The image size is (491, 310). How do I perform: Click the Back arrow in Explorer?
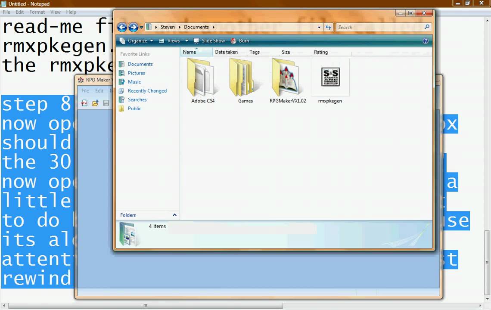click(122, 27)
